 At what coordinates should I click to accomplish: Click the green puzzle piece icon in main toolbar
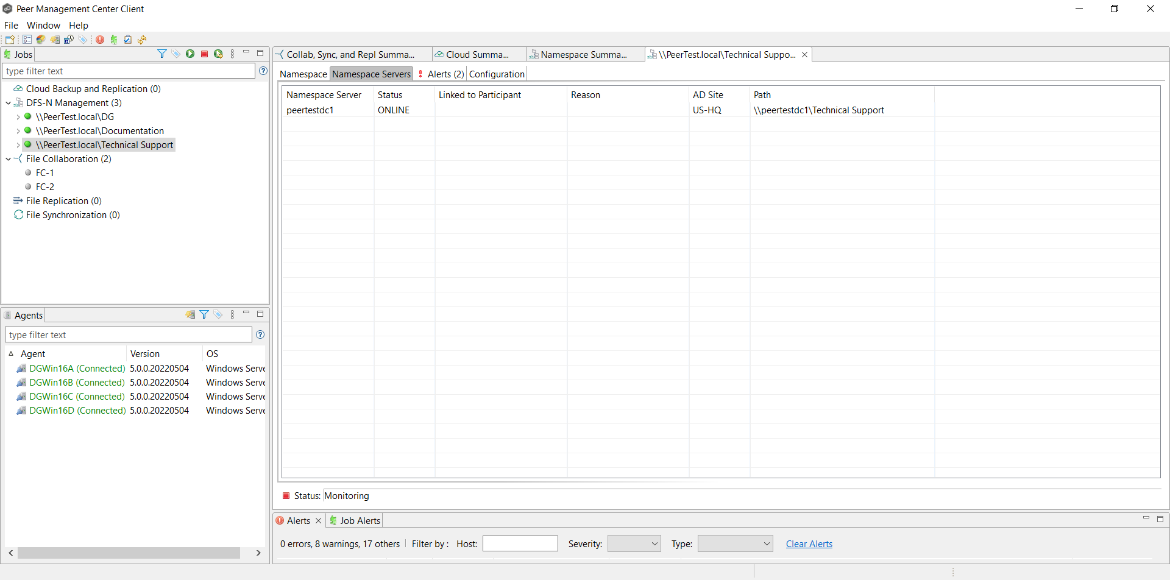(x=114, y=40)
